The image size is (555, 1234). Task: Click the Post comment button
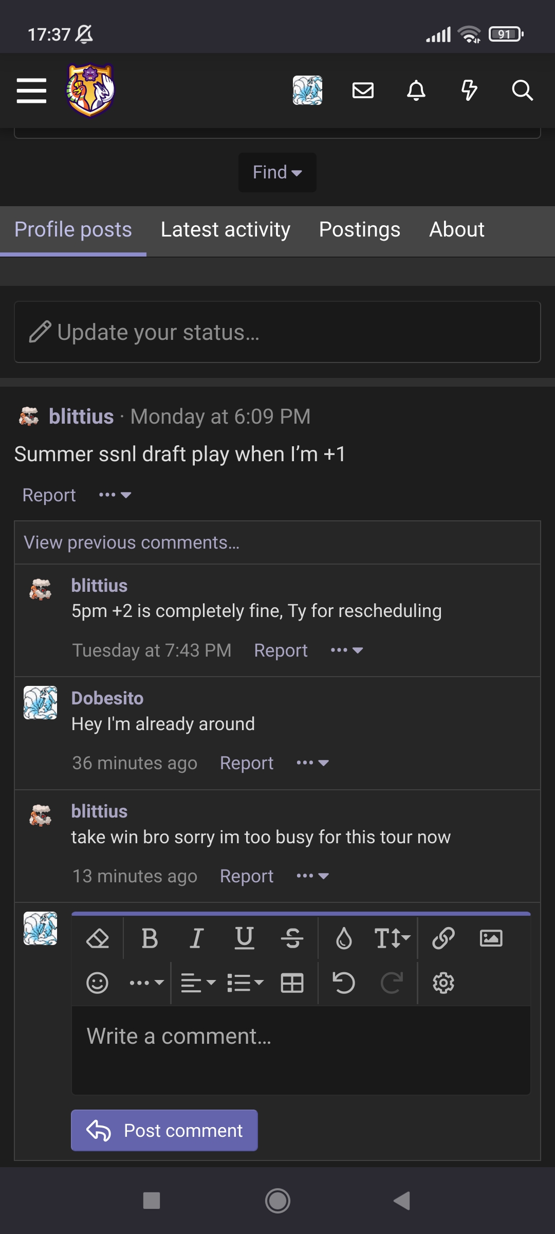pos(164,1130)
